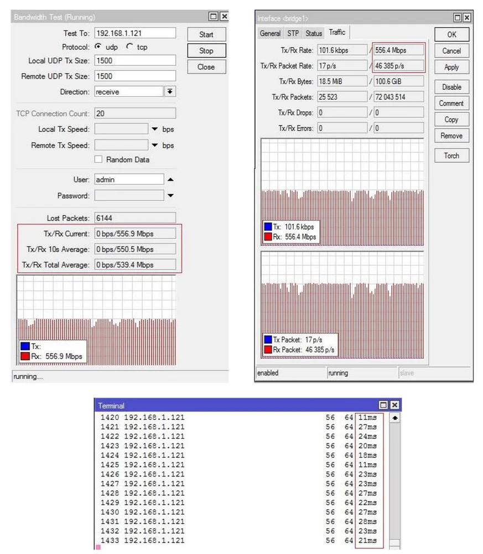Maximize the Interface bridge1 window
The height and width of the screenshot is (554, 483).
point(458,18)
